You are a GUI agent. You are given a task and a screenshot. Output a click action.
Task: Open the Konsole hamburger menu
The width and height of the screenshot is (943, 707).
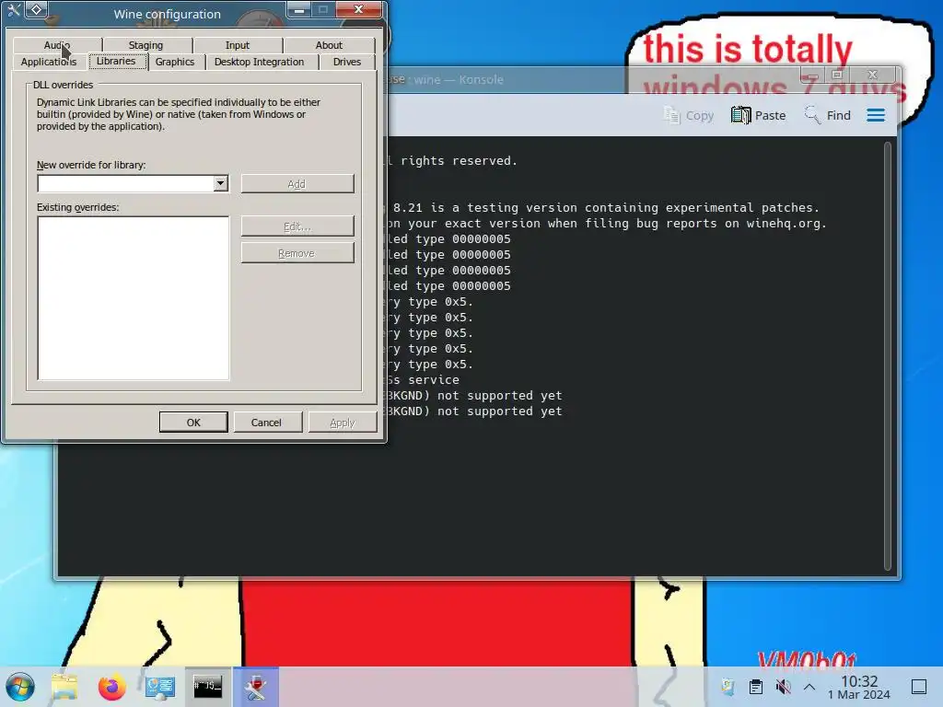(x=876, y=115)
